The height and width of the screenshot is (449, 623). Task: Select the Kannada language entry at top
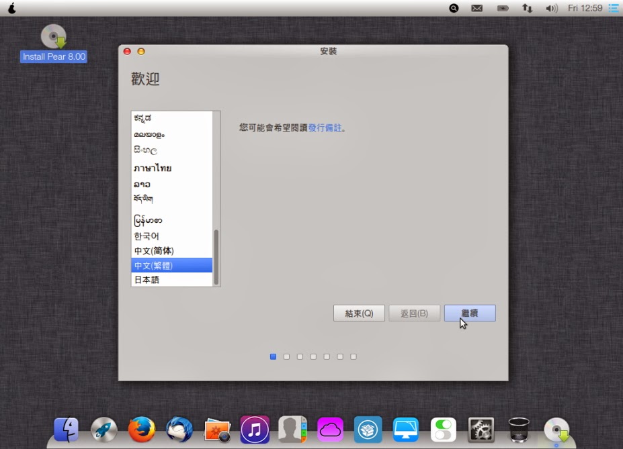171,118
